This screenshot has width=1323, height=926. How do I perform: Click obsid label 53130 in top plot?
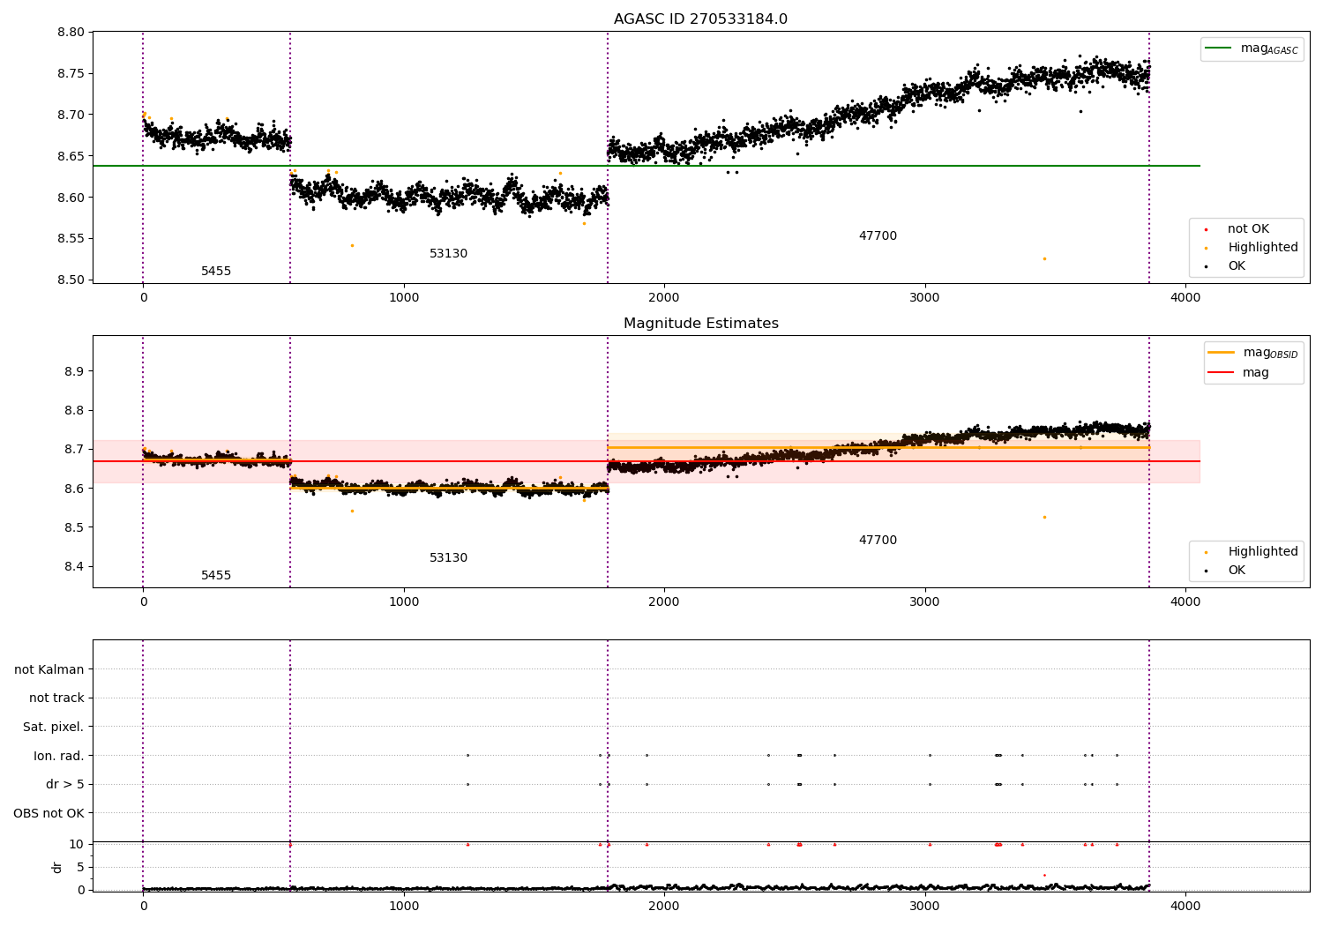[448, 254]
